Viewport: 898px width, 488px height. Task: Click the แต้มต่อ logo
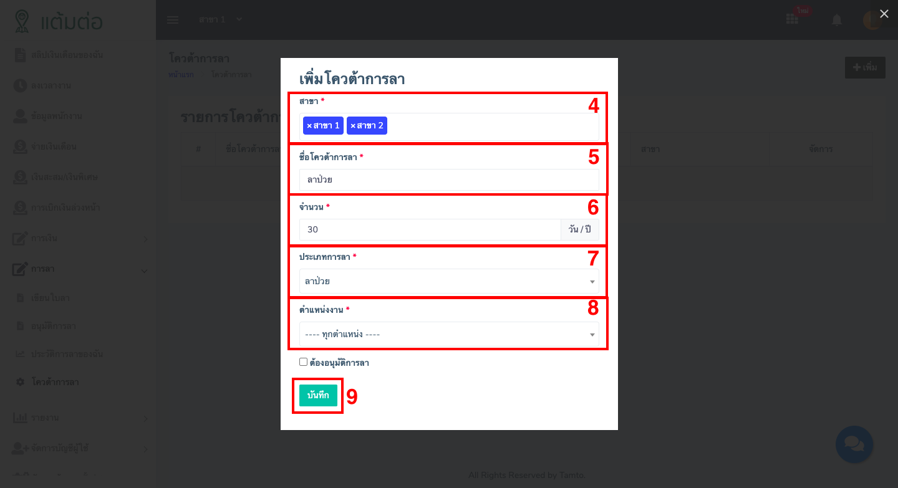click(x=59, y=21)
